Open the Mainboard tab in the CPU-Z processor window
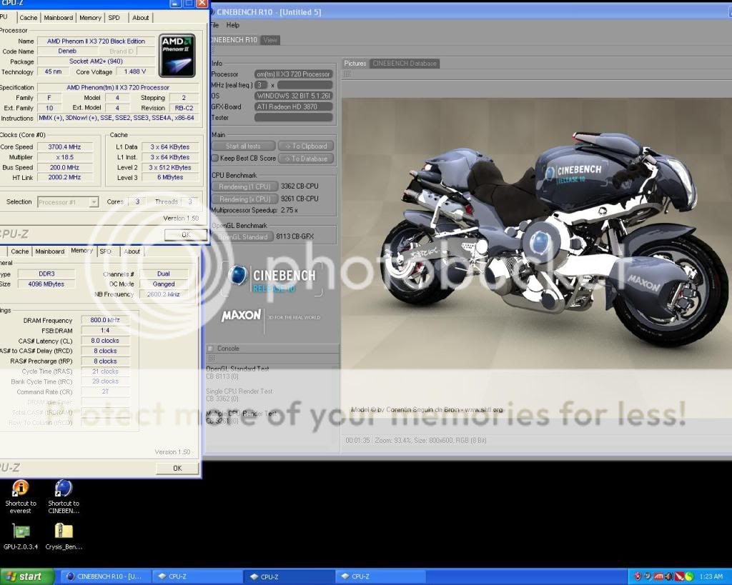This screenshot has width=732, height=585. [59, 18]
